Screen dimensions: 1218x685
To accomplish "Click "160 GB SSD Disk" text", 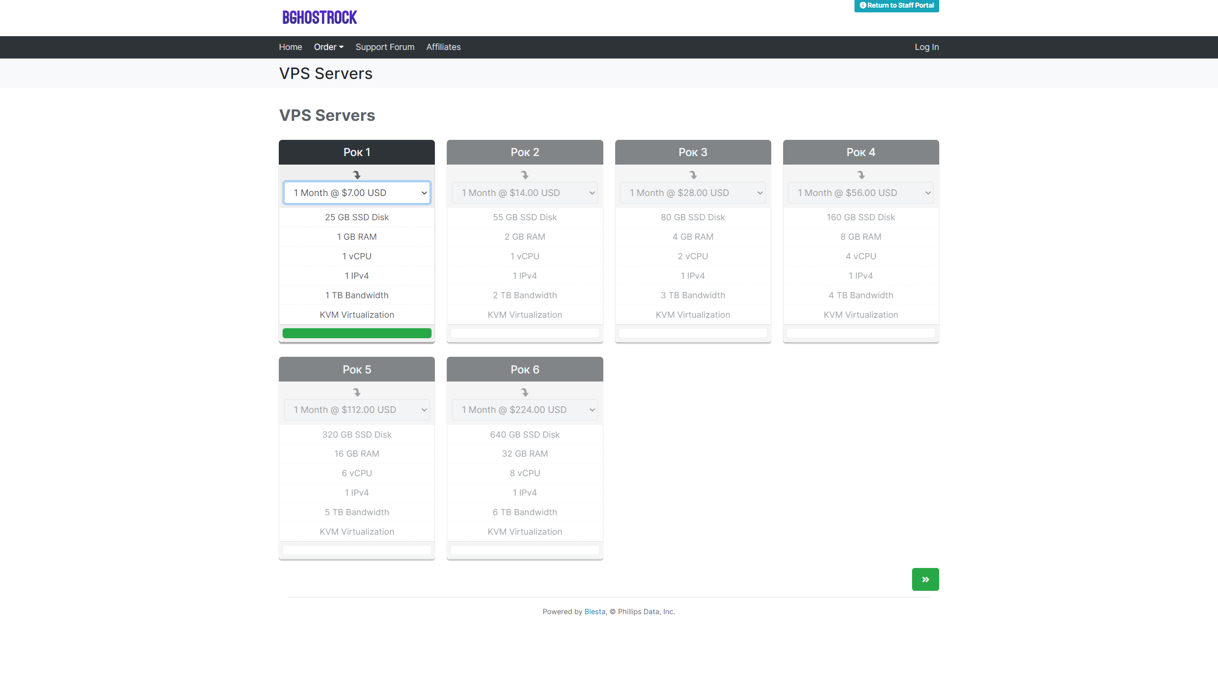I will coord(861,217).
